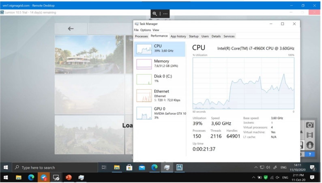Image resolution: width=322 pixels, height=183 pixels.
Task: Open the View menu in Task Manager
Action: pos(156,30)
